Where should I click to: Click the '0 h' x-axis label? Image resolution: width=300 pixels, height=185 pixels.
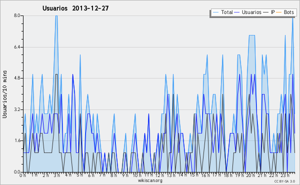point(23,175)
